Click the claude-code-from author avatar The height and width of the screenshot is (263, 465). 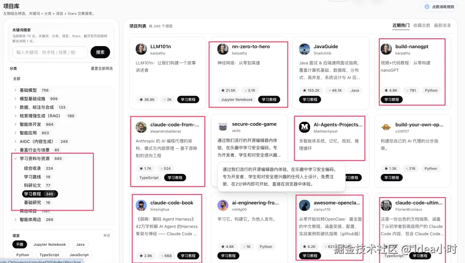point(141,127)
